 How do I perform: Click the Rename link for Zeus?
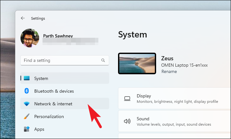point(169,71)
